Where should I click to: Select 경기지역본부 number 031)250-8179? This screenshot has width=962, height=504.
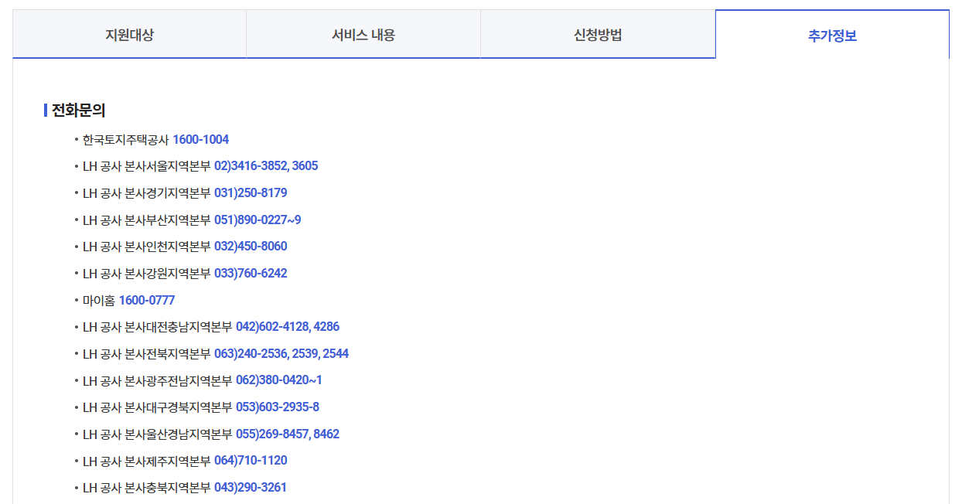pos(252,192)
